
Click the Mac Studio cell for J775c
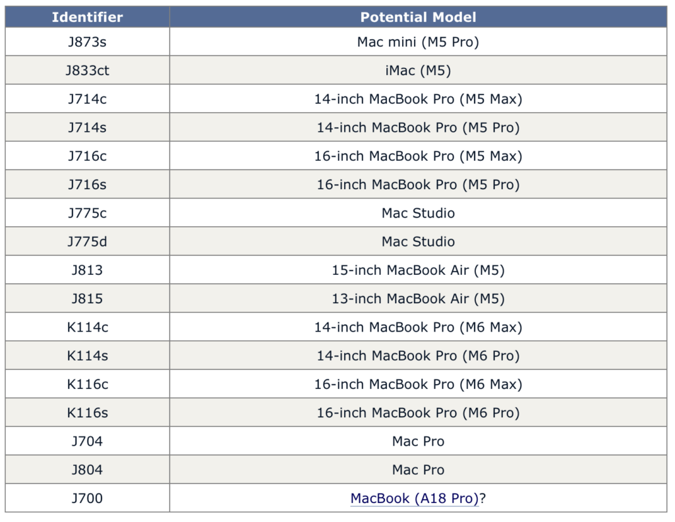click(x=418, y=213)
